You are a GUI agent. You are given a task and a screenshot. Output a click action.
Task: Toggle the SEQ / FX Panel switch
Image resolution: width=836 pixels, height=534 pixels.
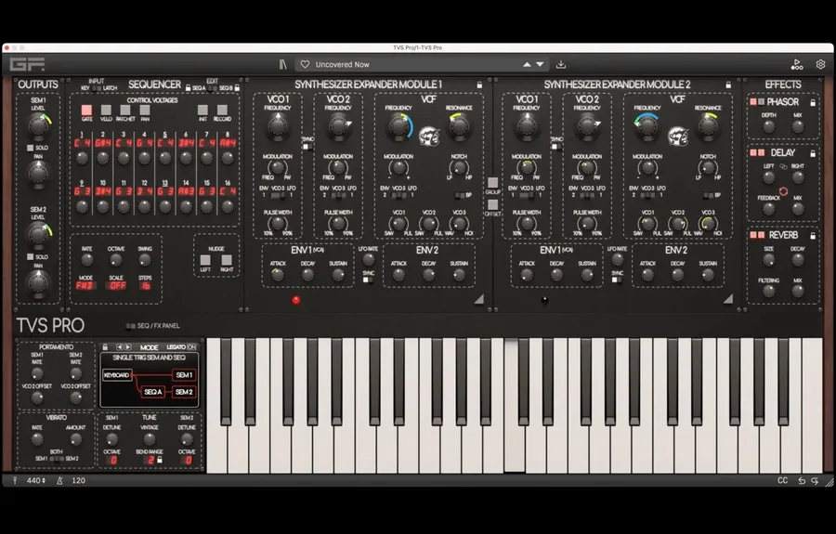[x=130, y=326]
